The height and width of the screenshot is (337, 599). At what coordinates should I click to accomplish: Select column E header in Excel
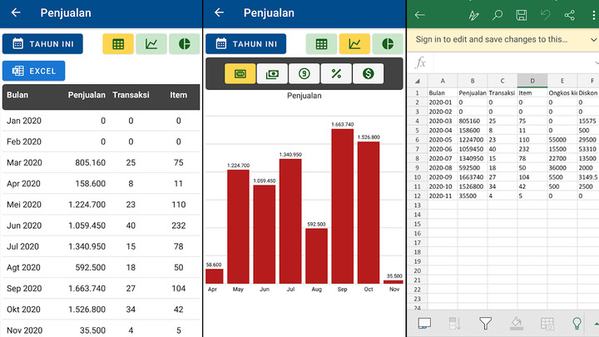[x=562, y=81]
